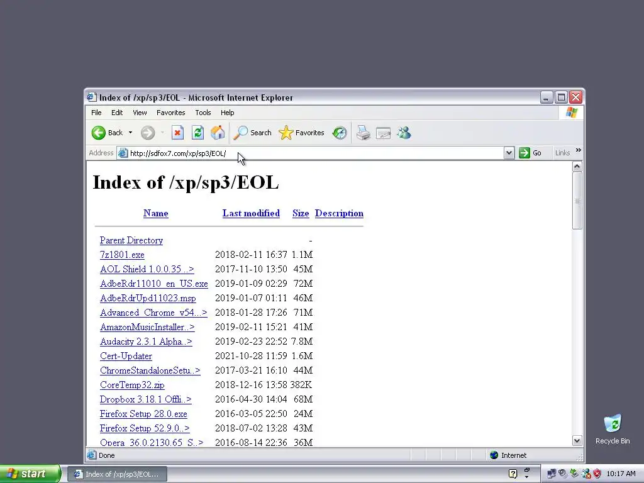Stop page loading with red X icon
644x483 pixels.
click(177, 133)
